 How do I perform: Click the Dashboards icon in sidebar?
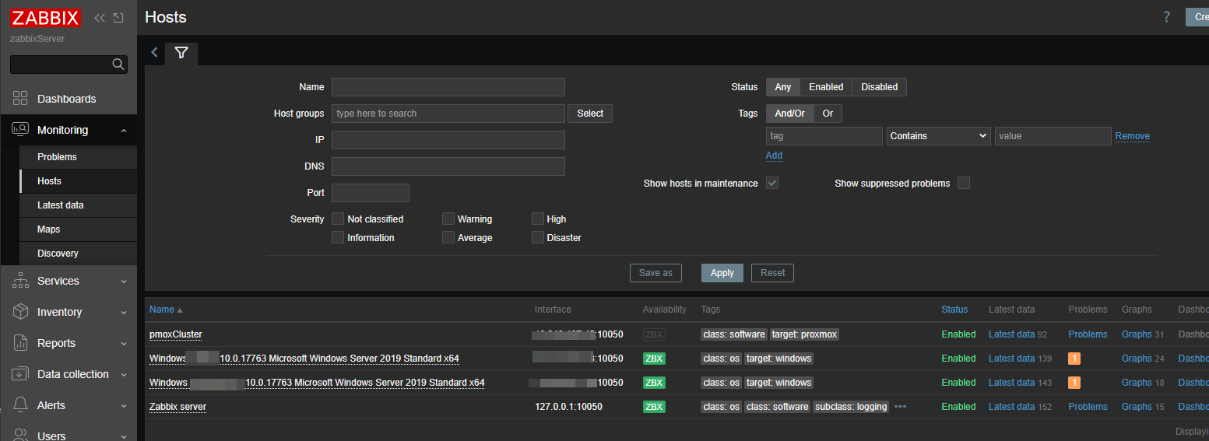point(20,99)
